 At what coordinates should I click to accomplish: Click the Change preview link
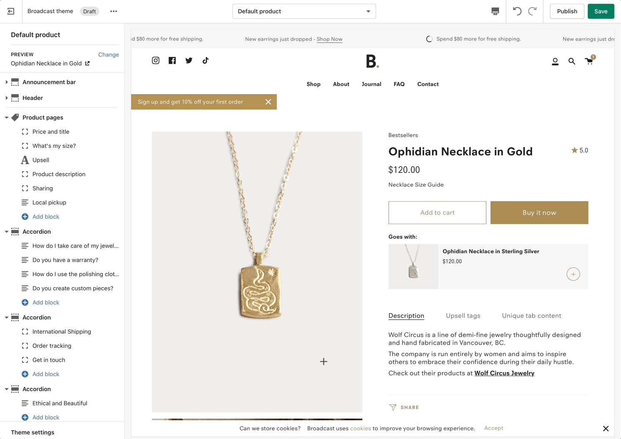point(108,55)
